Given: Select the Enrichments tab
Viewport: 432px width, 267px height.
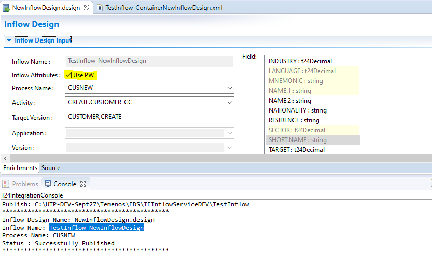Looking at the screenshot, I should point(20,168).
